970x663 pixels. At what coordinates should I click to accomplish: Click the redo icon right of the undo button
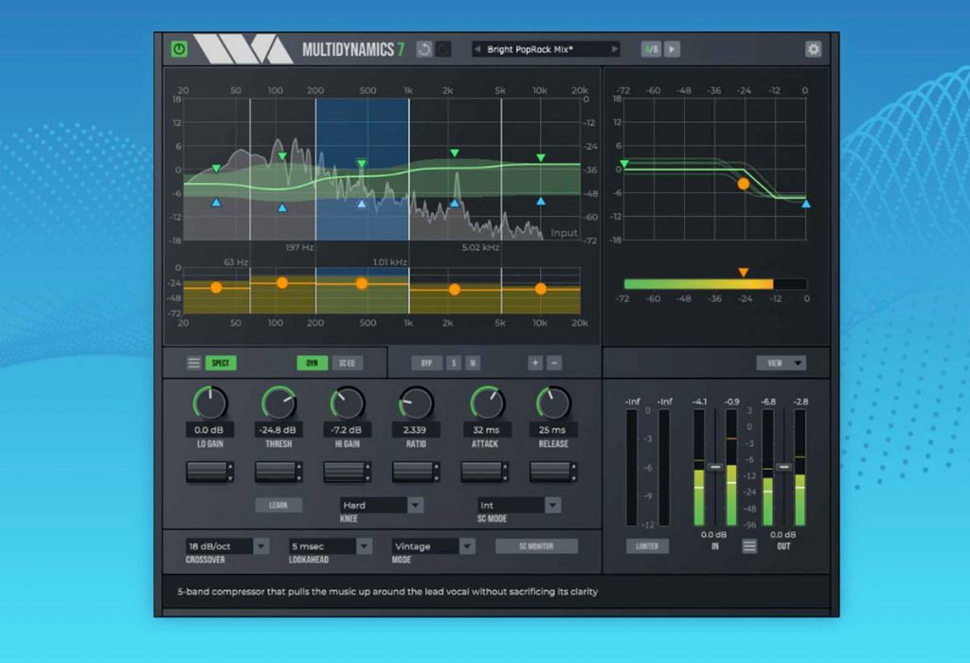tap(443, 49)
